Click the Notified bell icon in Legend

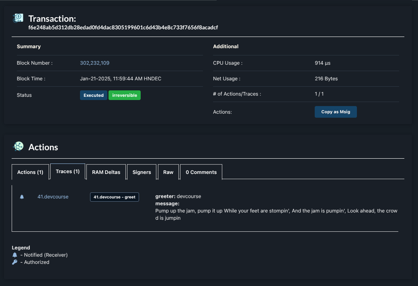15,255
